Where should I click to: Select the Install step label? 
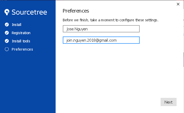pyautogui.click(x=16, y=25)
